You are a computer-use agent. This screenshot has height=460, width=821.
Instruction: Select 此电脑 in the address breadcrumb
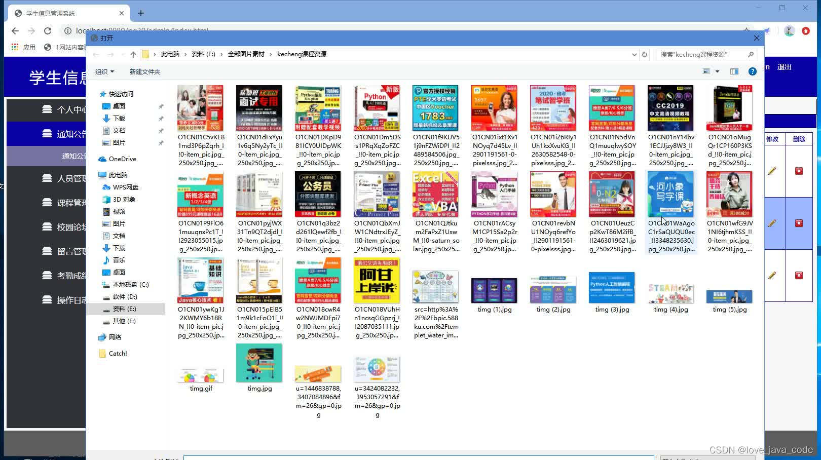point(170,54)
